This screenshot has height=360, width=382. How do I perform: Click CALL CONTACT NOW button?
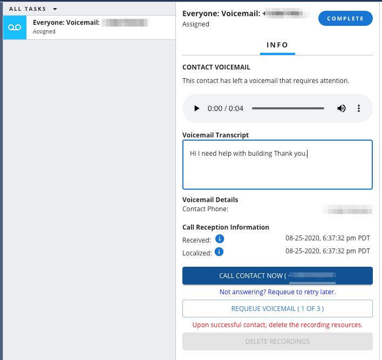(x=277, y=275)
